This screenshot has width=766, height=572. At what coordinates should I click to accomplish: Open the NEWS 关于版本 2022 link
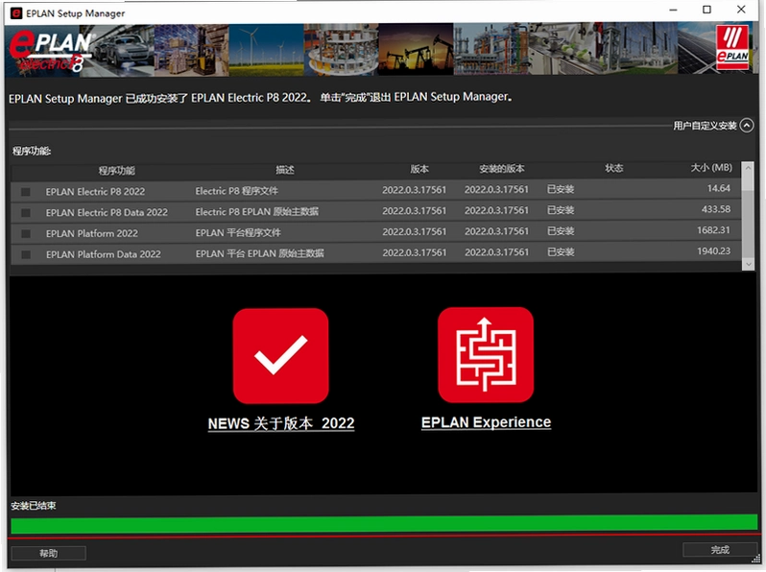(281, 423)
